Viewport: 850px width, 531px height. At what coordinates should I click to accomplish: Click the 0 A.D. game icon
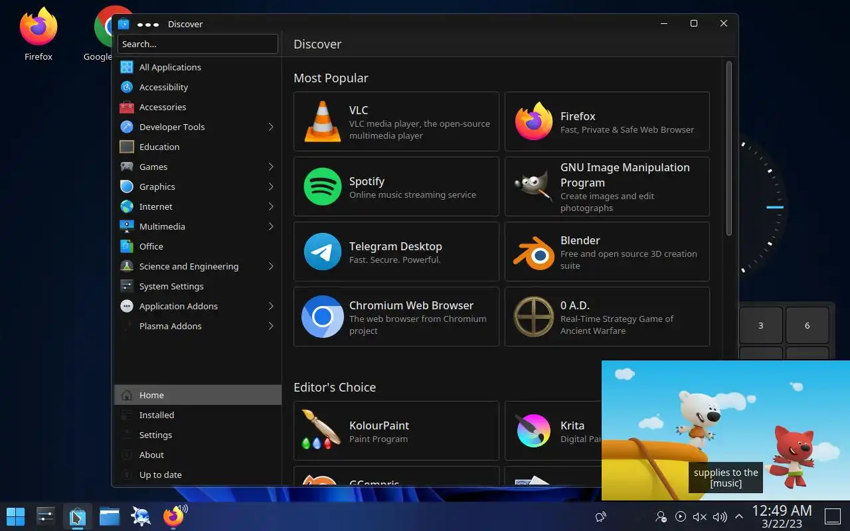click(533, 317)
